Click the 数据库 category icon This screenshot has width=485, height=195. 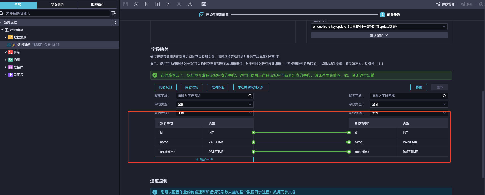coord(10,67)
